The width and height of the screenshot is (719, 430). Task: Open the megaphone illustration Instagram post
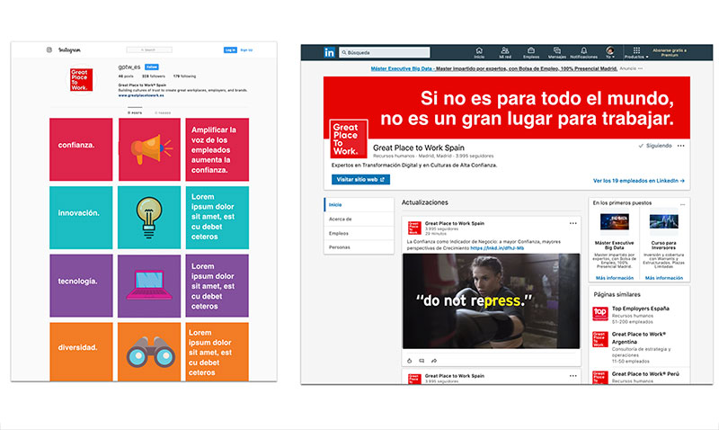tap(149, 149)
